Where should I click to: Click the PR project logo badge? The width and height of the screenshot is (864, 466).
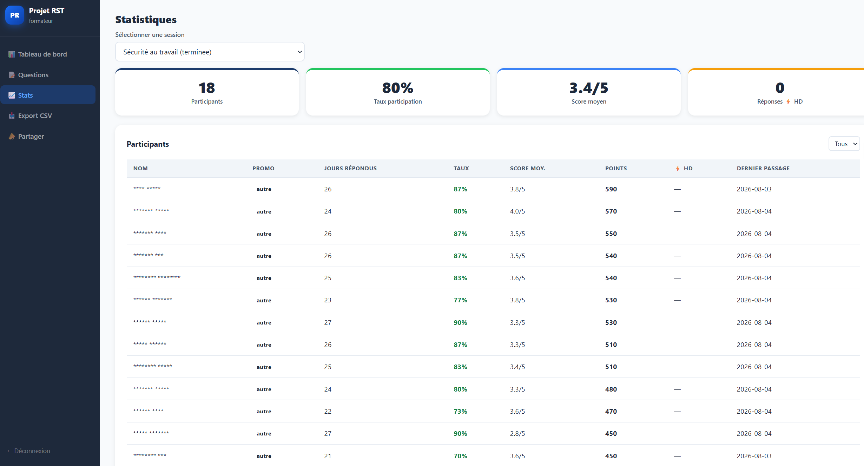pos(15,15)
